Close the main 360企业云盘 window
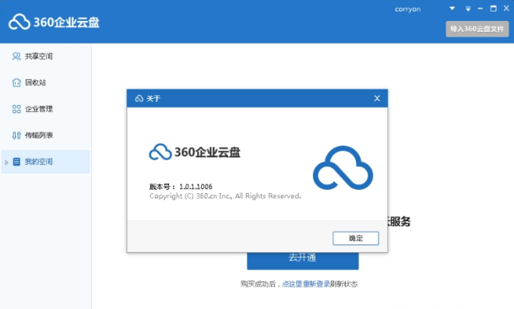Viewport: 514px width, 309px height. point(506,9)
